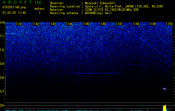
Task: Click the 1150 time marker
Action: pyautogui.click(x=169, y=24)
